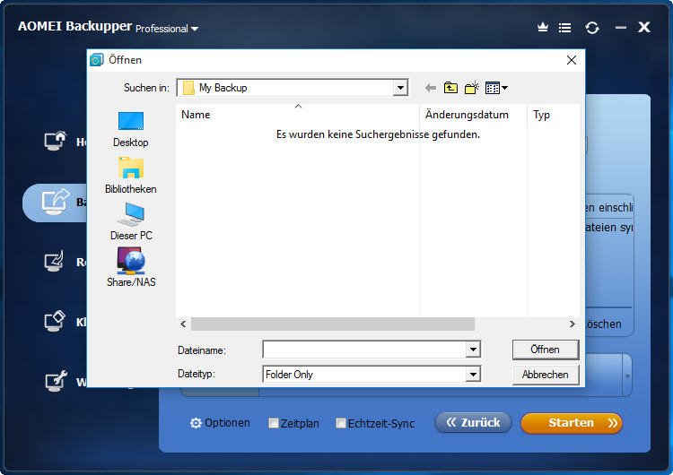Click the refresh icon in AOMEI title bar
Viewport: 673px width, 475px height.
[592, 28]
